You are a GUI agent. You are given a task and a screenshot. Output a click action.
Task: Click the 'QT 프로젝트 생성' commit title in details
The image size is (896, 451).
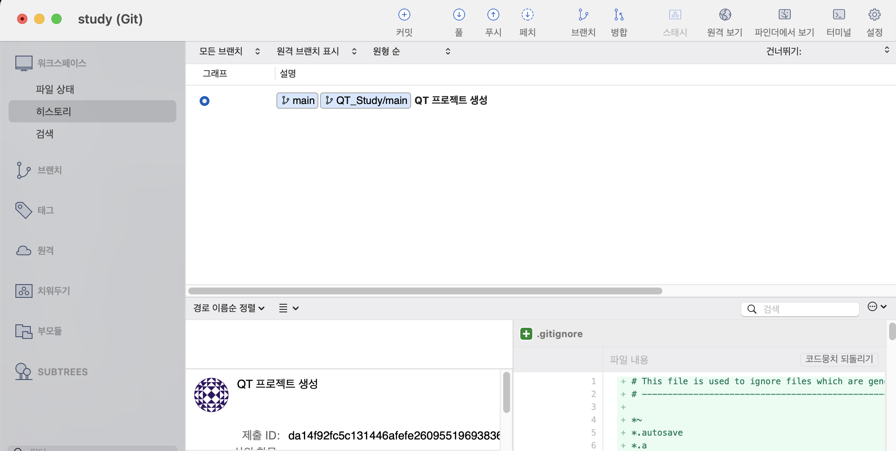click(x=277, y=384)
